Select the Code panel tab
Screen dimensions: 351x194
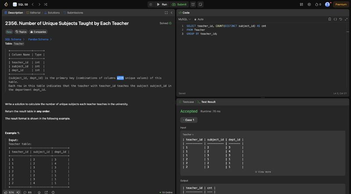tap(184, 13)
